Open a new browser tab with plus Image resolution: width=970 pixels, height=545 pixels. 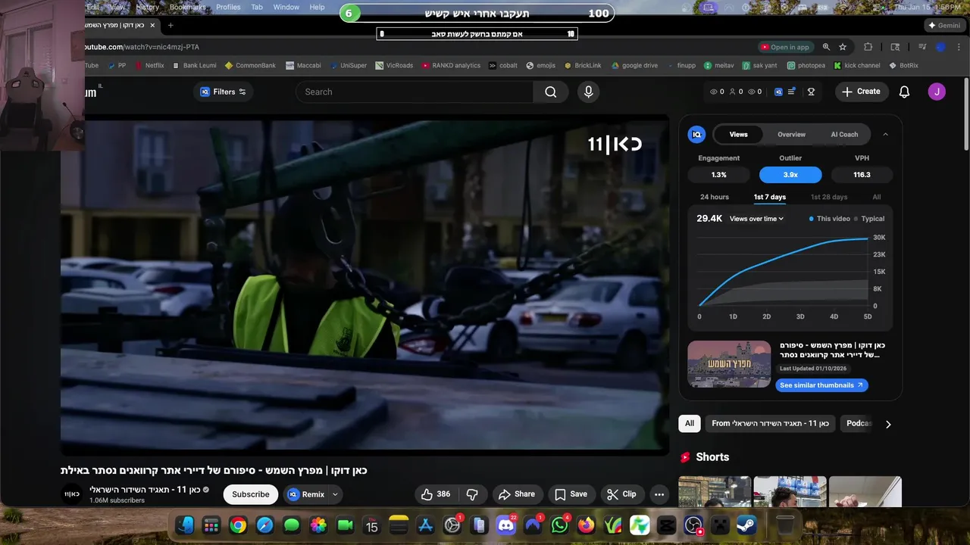tap(171, 25)
